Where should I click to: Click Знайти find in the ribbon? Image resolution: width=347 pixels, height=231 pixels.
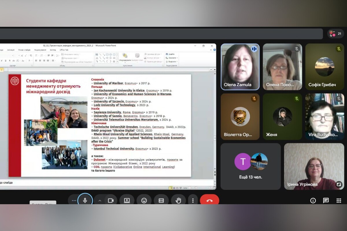[x=170, y=54]
